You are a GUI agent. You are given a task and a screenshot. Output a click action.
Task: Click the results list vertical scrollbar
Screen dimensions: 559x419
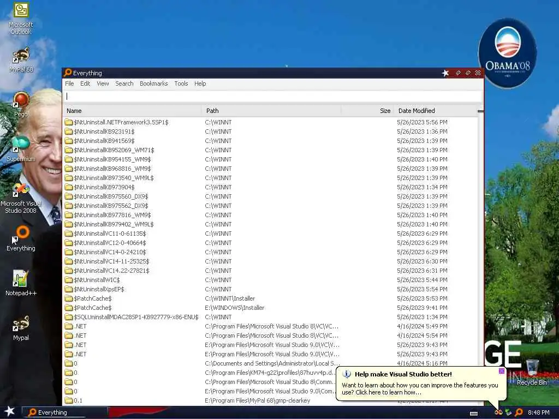click(x=480, y=256)
